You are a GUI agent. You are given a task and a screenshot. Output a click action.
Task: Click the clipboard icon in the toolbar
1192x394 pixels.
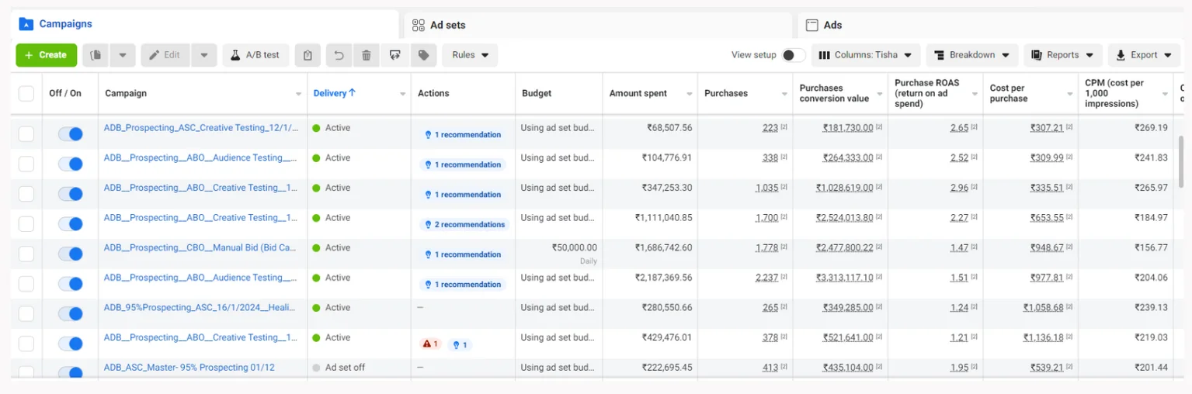tap(308, 55)
